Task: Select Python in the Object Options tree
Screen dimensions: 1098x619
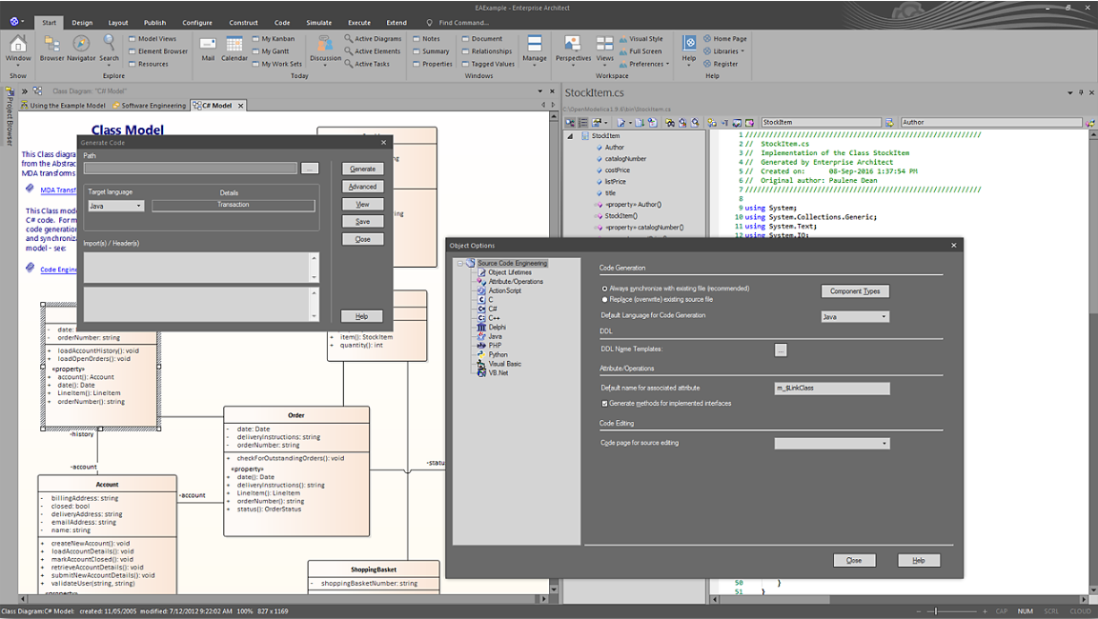Action: (498, 355)
